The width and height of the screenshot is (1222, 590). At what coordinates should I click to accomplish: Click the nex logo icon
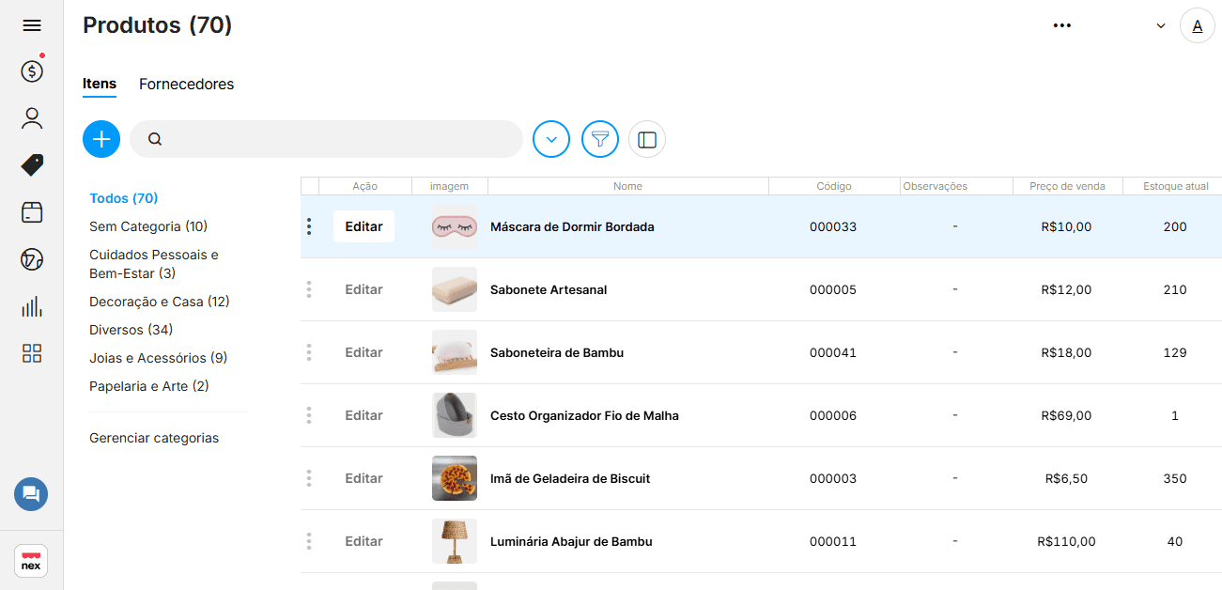pos(31,561)
